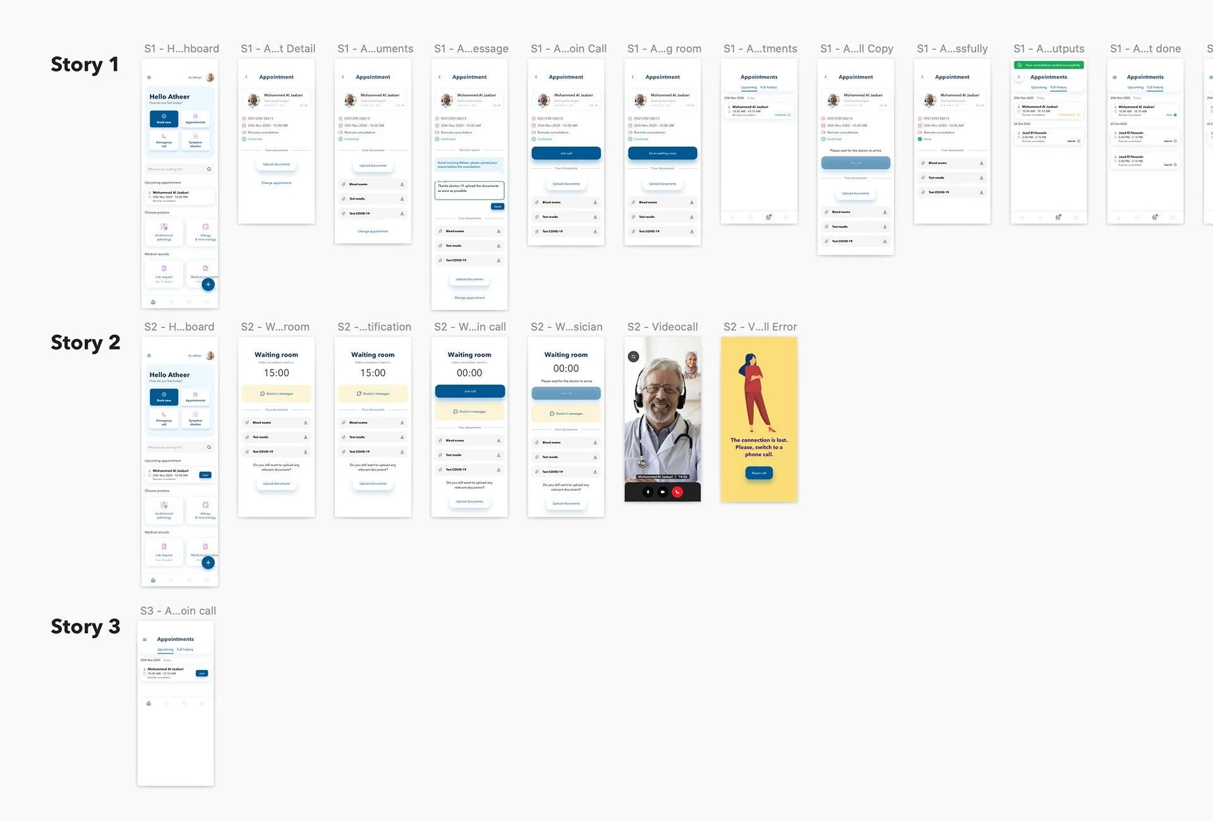Click the search magnifier on Story 1 dashboard
Screen dimensions: 1213x821
209,169
